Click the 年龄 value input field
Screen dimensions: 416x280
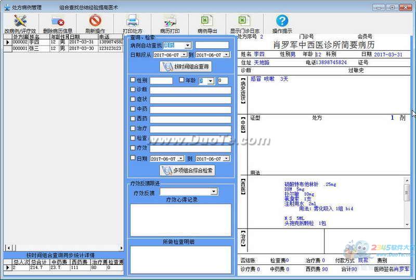(223, 81)
